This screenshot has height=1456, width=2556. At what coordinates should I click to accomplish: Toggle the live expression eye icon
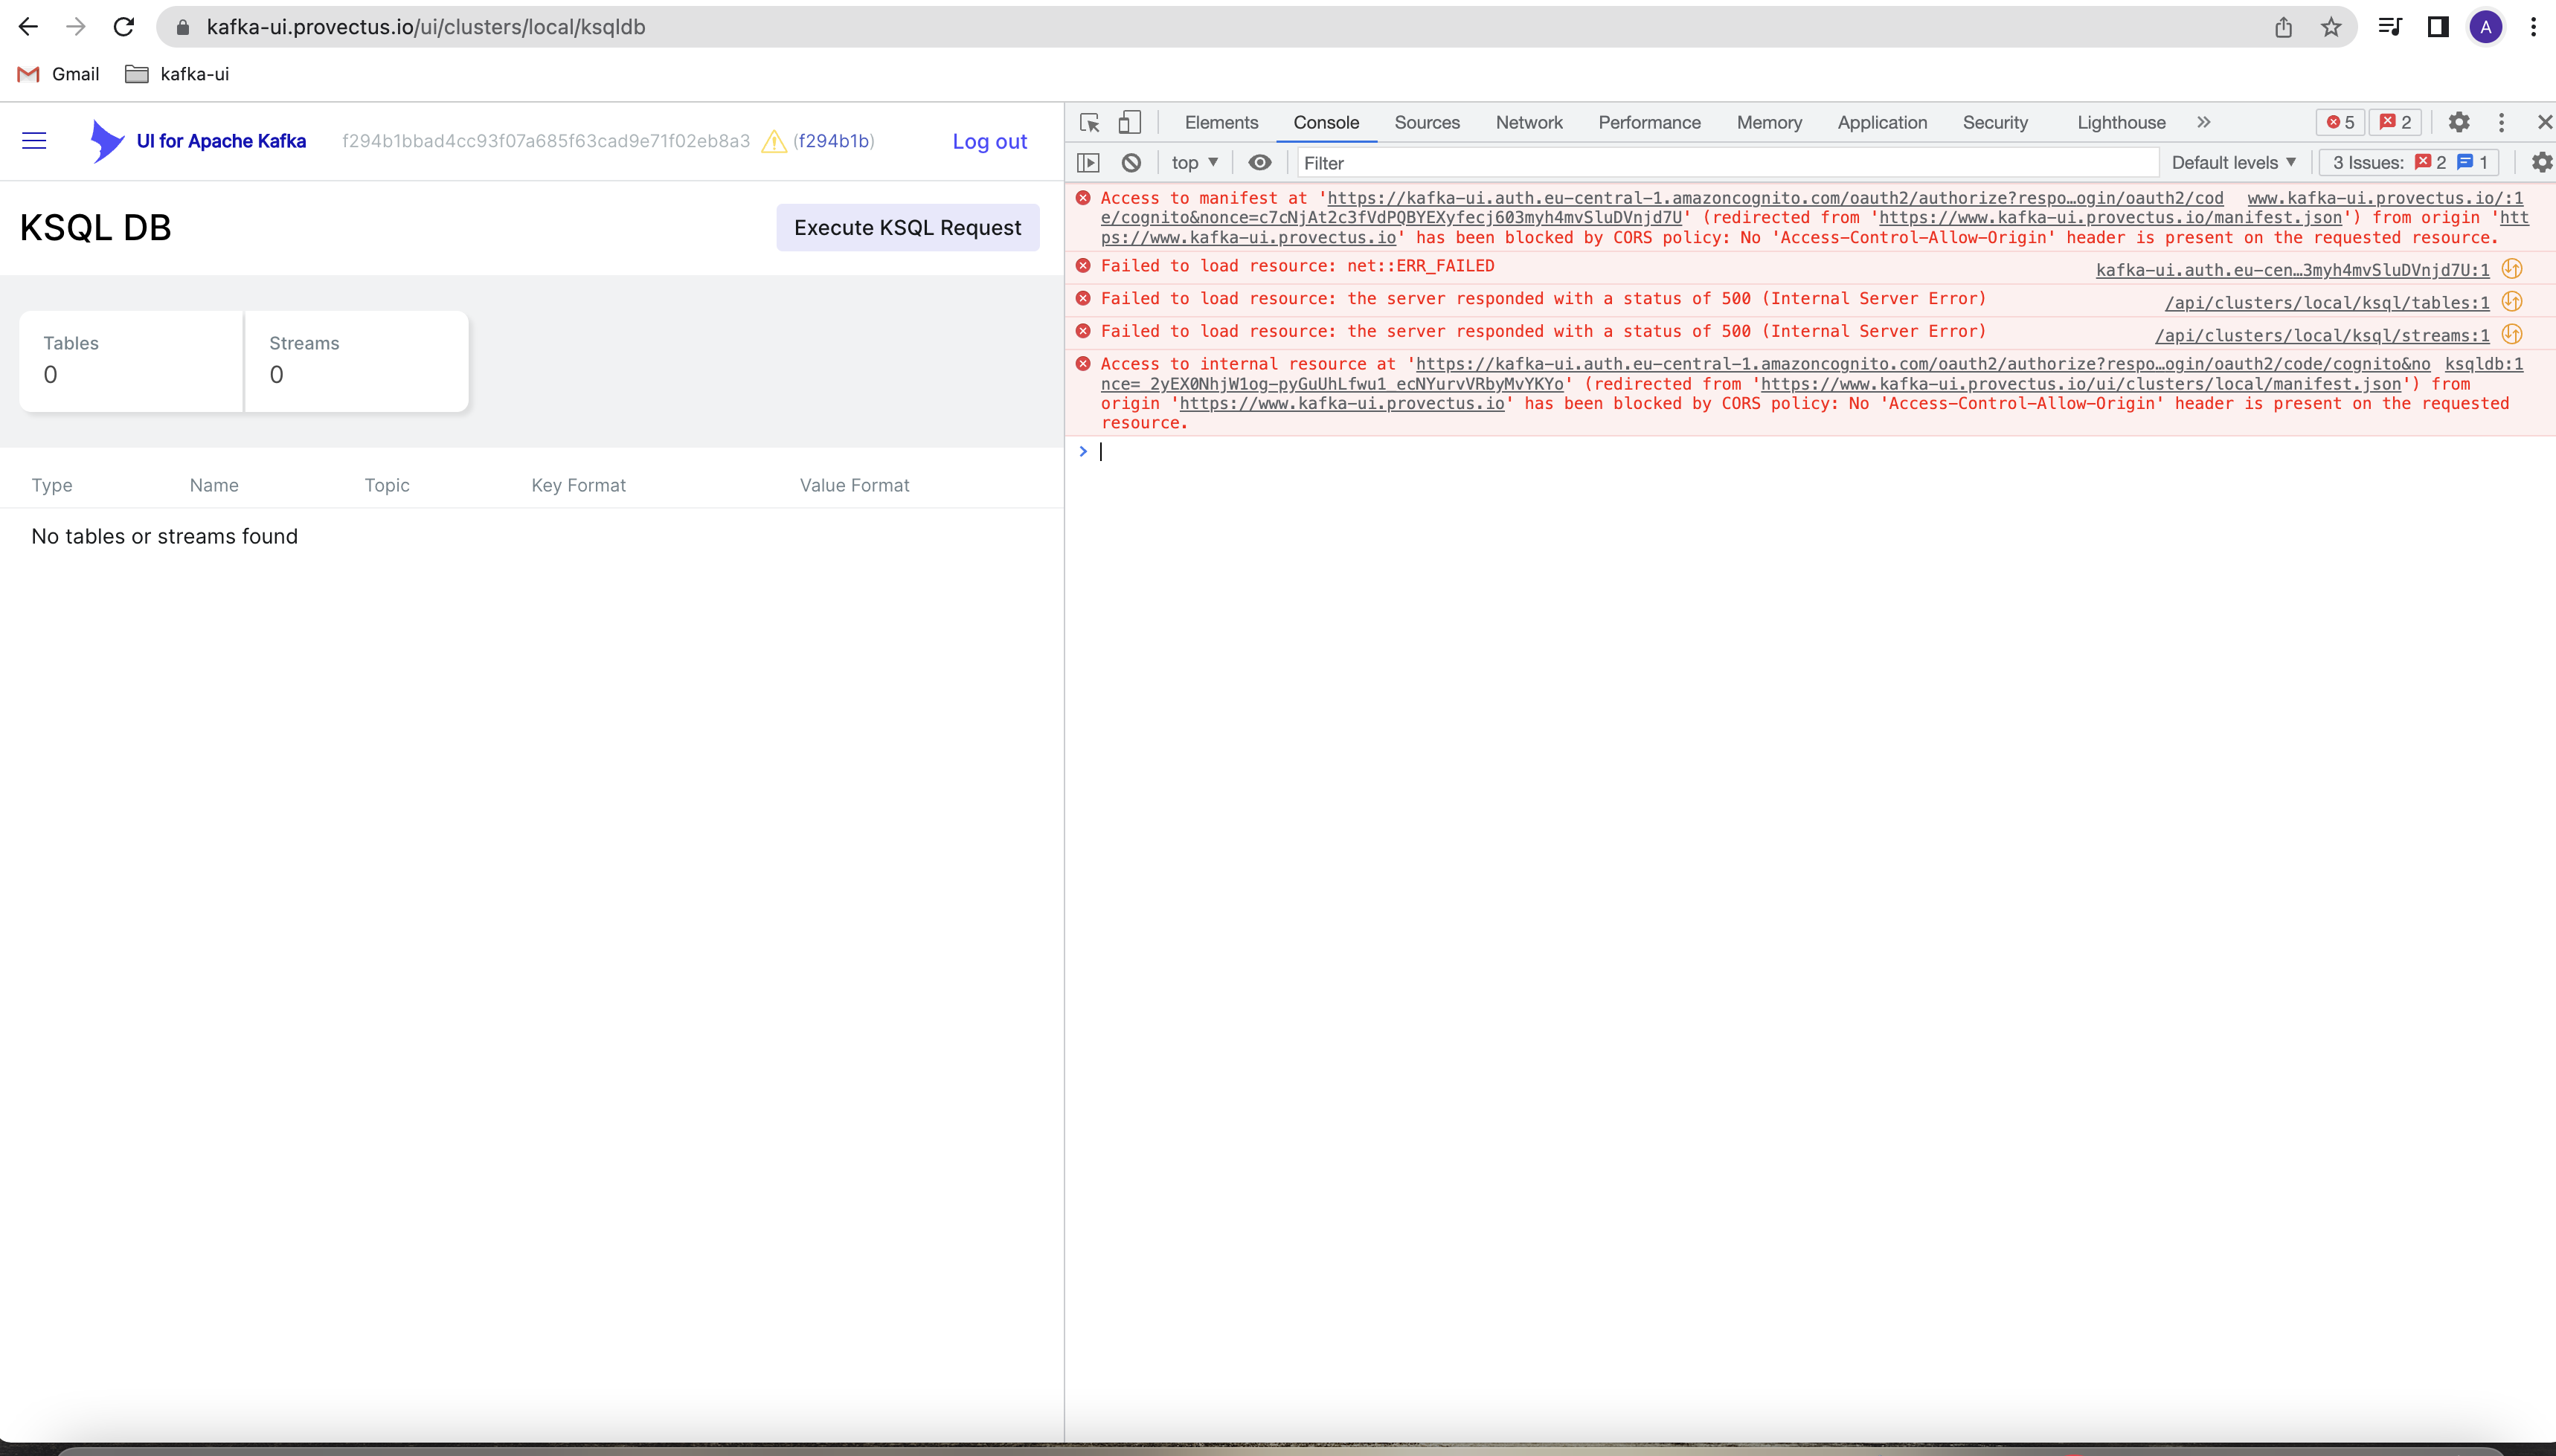pyautogui.click(x=1259, y=163)
